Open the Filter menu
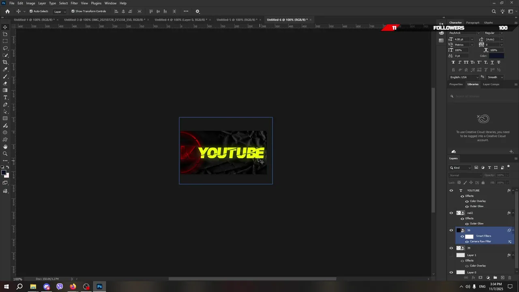 coord(74,3)
